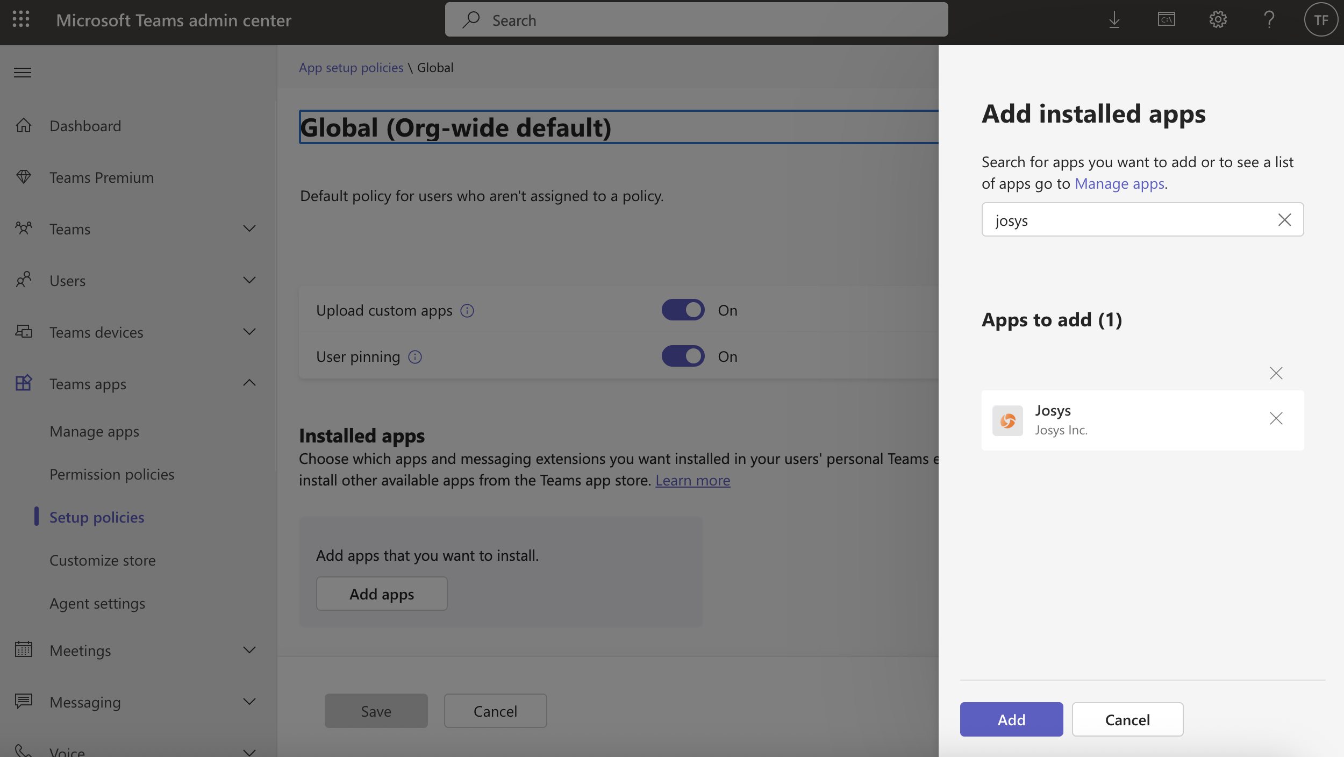
Task: Click info icon beside Upload custom apps
Action: pyautogui.click(x=467, y=311)
